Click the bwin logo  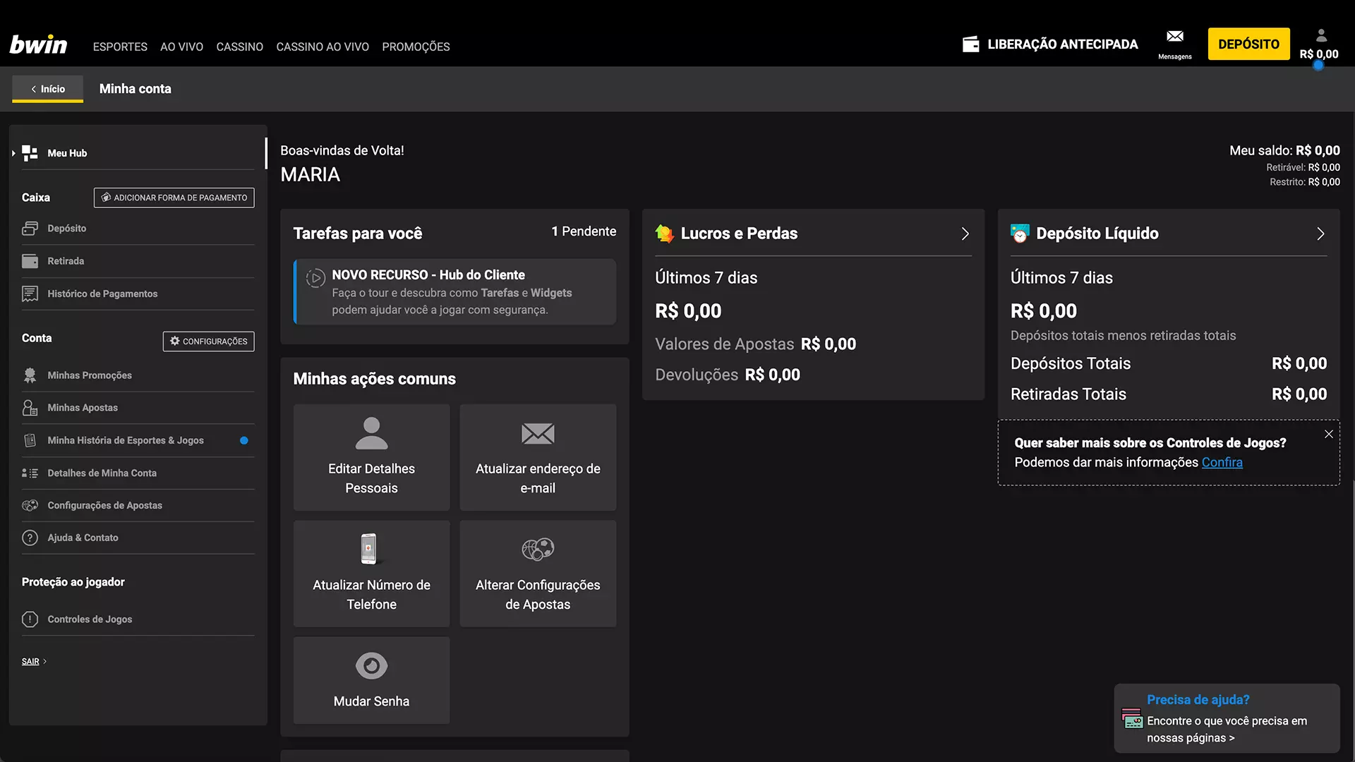coord(38,45)
